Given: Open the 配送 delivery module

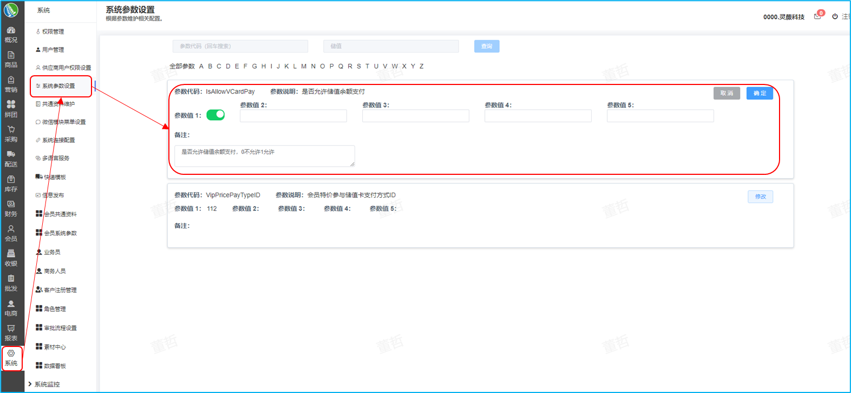Looking at the screenshot, I should (x=11, y=159).
